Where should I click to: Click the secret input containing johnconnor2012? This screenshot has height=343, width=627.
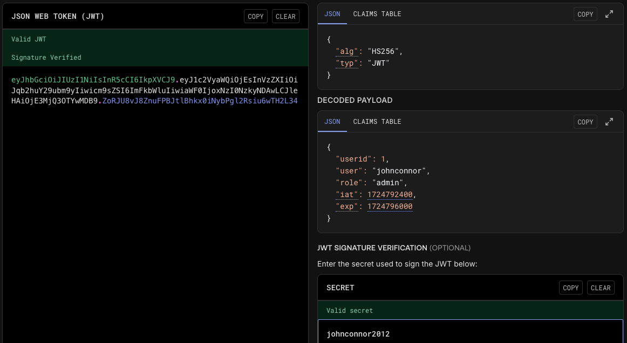tap(469, 334)
